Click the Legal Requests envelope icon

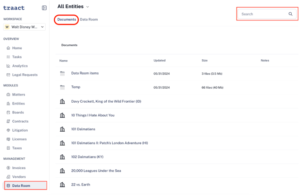8,75
